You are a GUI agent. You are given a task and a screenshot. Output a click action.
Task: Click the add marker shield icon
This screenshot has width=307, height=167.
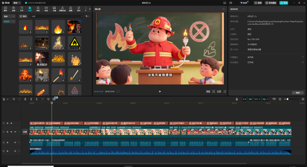tap(48, 99)
